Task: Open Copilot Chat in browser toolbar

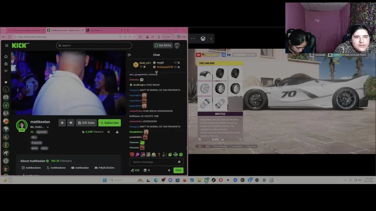Action: (181, 37)
